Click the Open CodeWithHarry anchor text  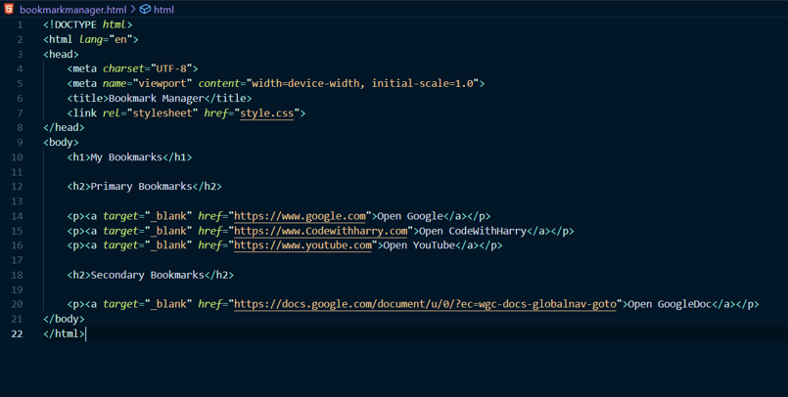(x=473, y=231)
